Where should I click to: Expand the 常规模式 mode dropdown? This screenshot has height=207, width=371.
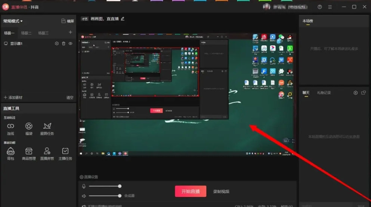[13, 21]
